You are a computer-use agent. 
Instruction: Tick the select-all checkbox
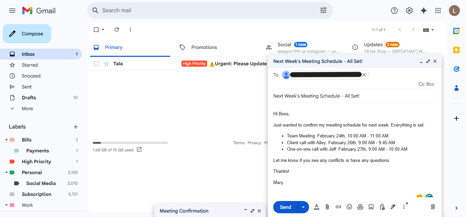tap(96, 30)
